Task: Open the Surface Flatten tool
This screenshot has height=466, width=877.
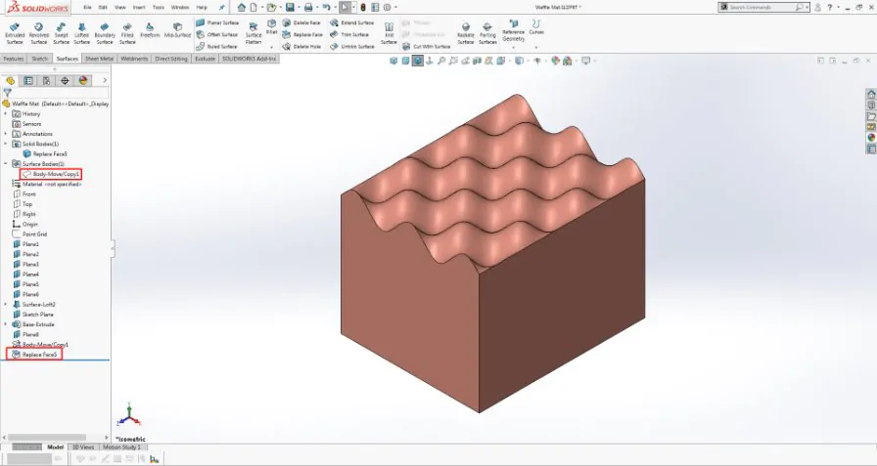Action: (254, 33)
